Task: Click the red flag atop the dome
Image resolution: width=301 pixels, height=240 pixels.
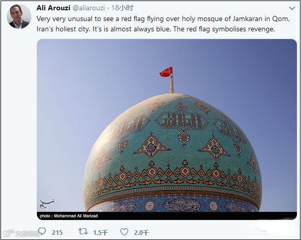Action: [x=166, y=72]
